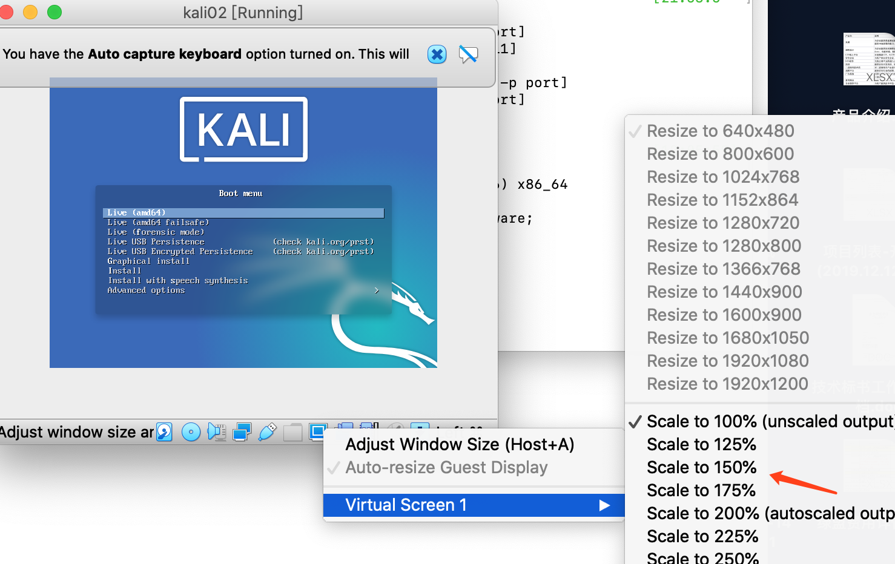Click '-p port]' text in terminal window
This screenshot has width=895, height=564.
(x=534, y=82)
